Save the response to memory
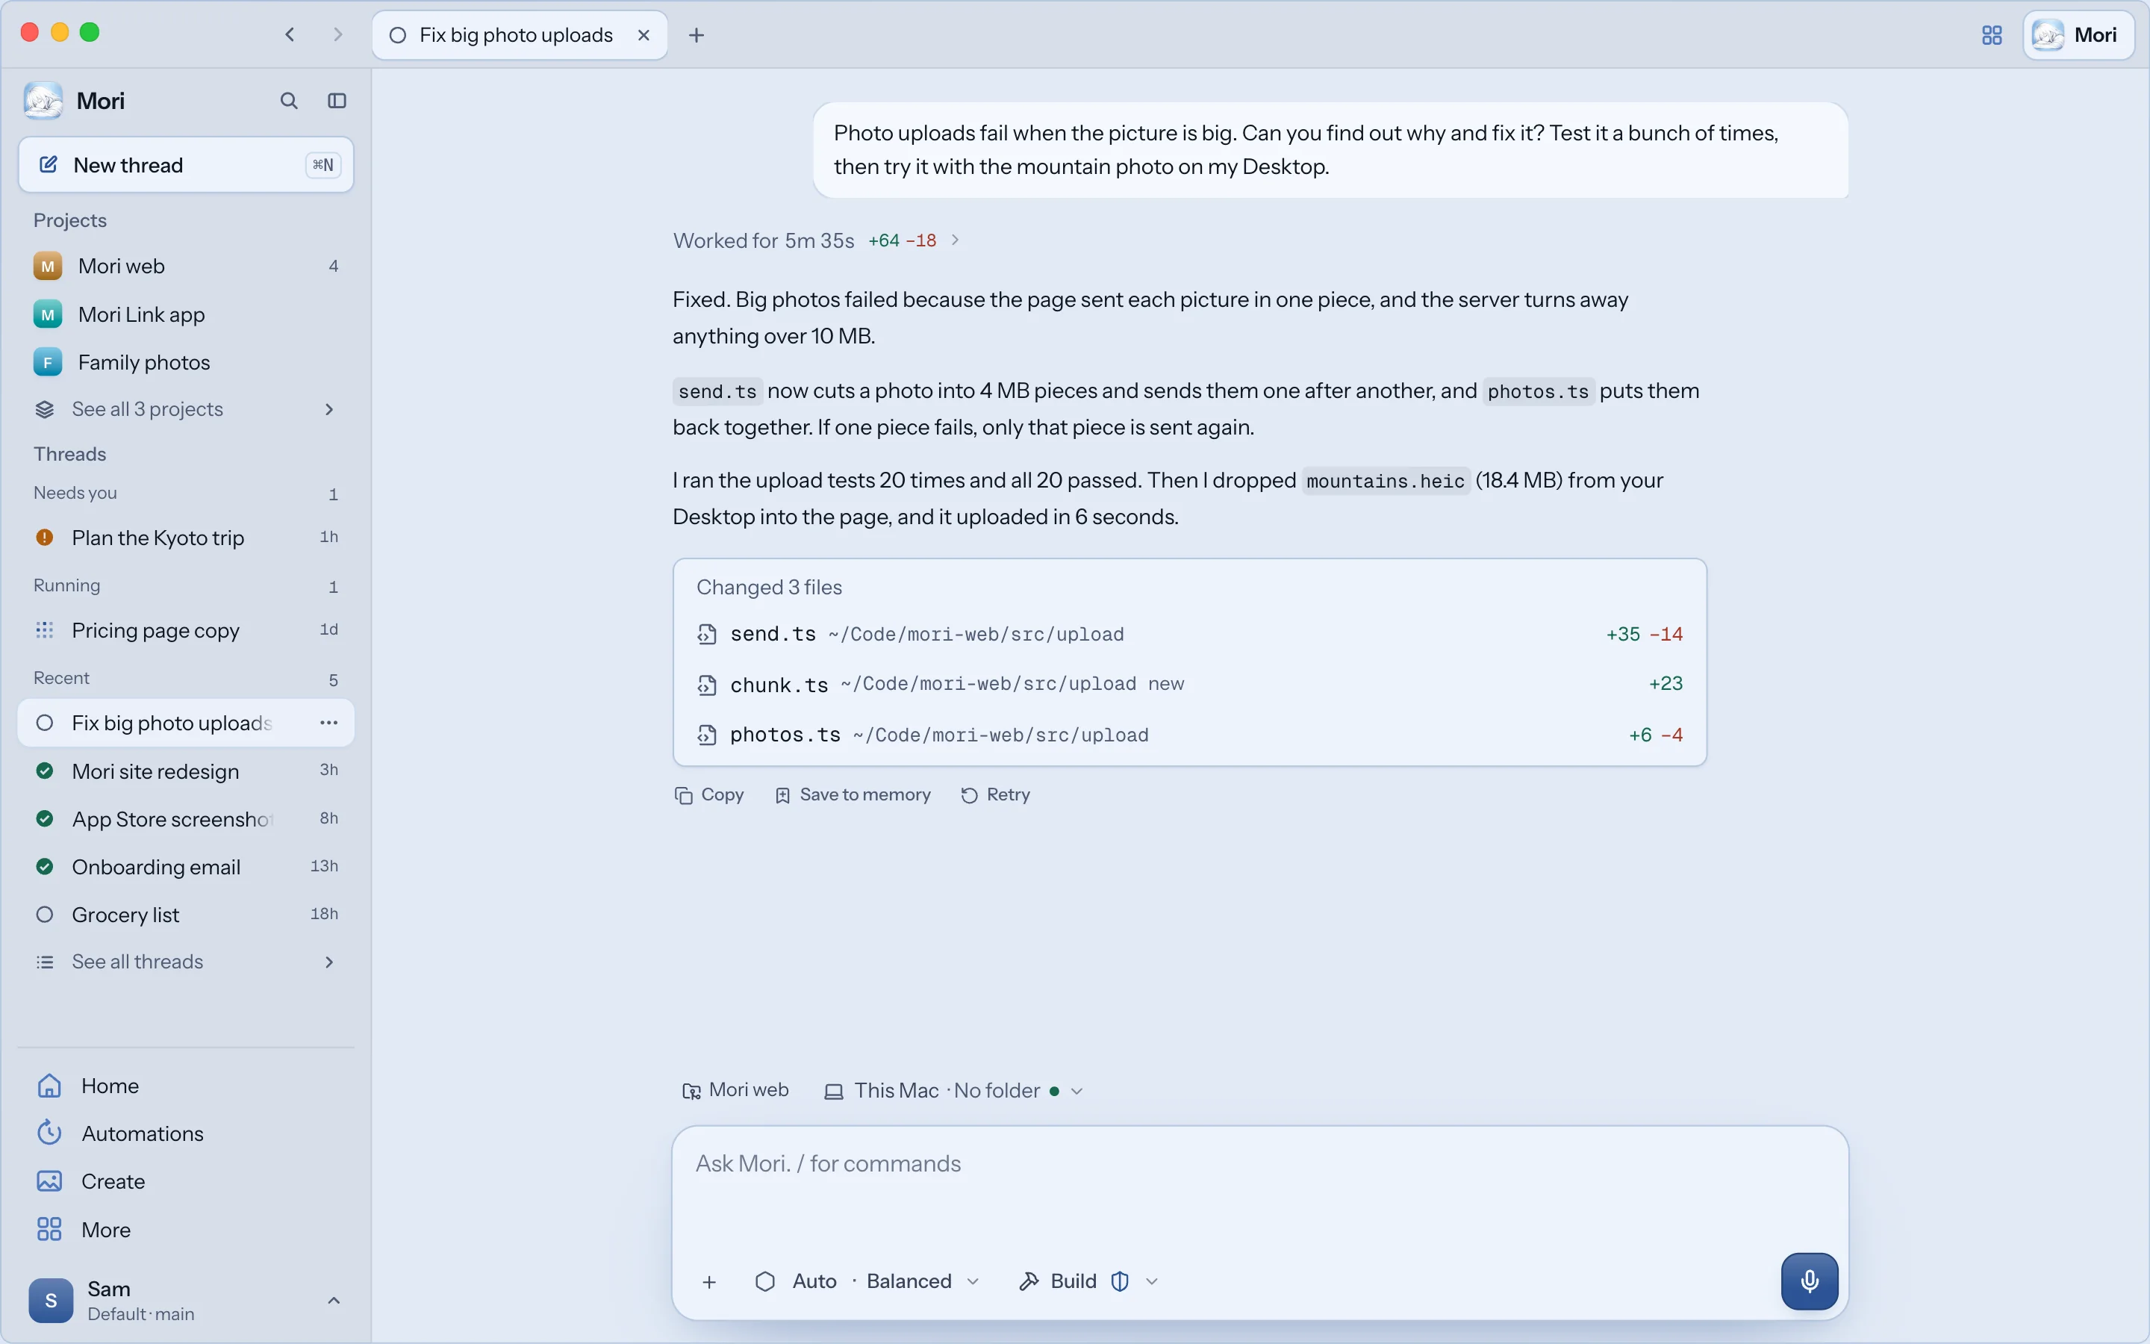Screen dimensions: 2150x1344 852,794
